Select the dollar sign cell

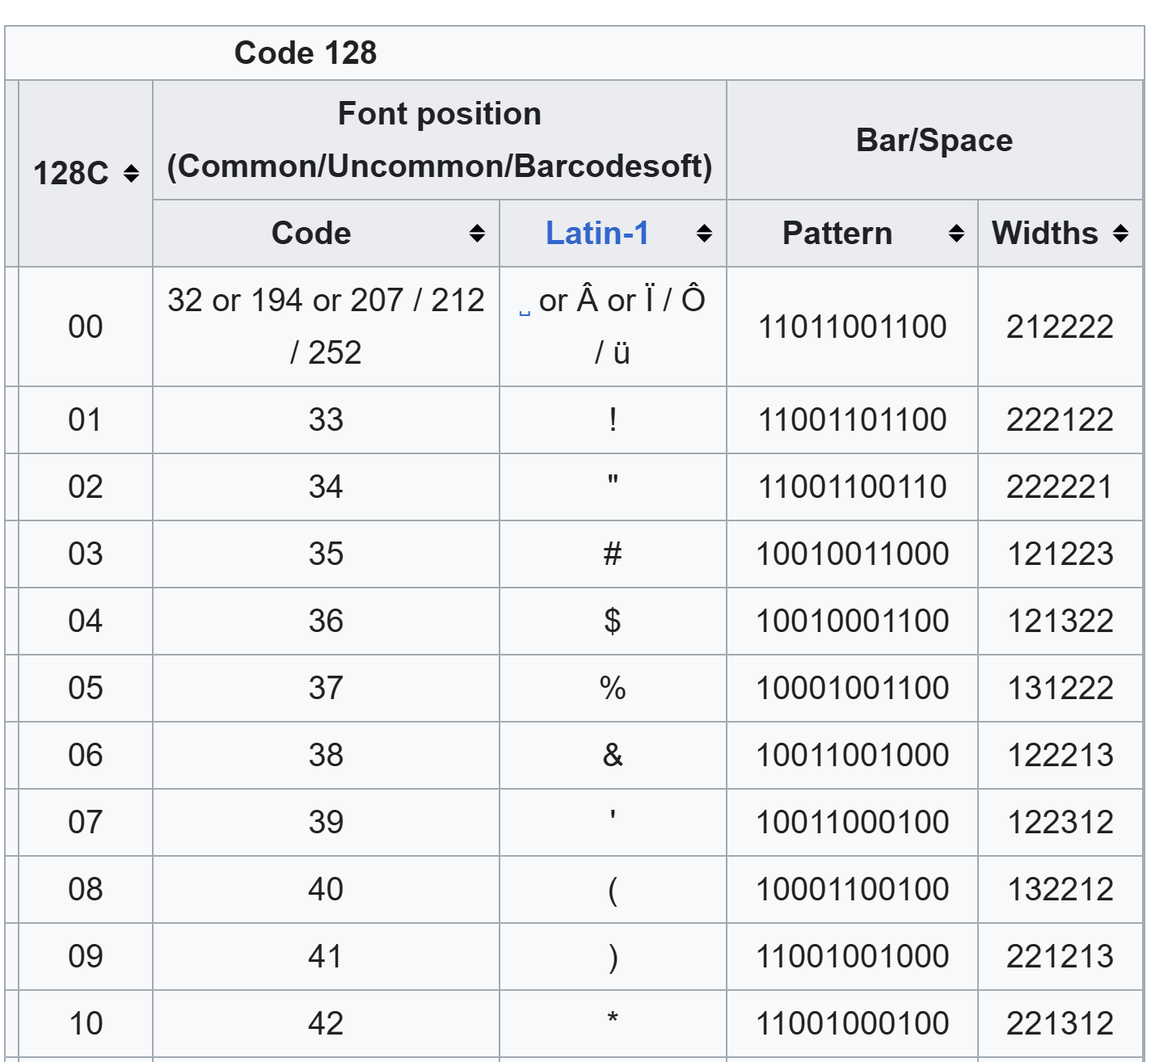[613, 622]
